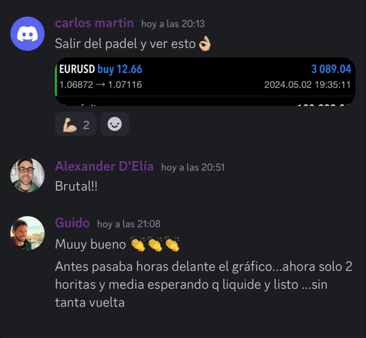This screenshot has height=338, width=366.
Task: Open the EURUSD trade screenshot attachment
Action: click(205, 81)
